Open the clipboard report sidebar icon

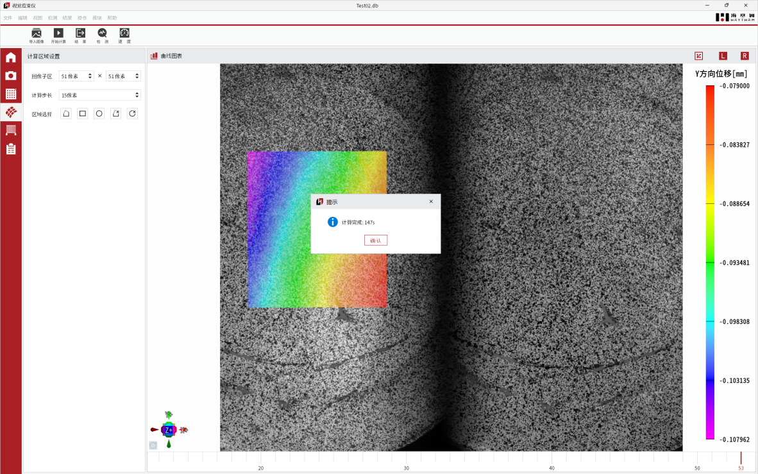(11, 149)
